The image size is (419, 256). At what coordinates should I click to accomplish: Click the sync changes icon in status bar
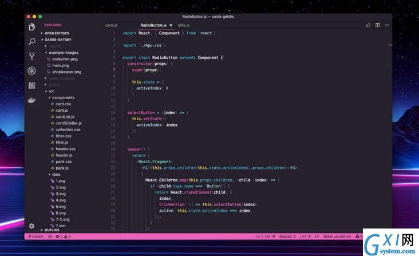[50, 237]
